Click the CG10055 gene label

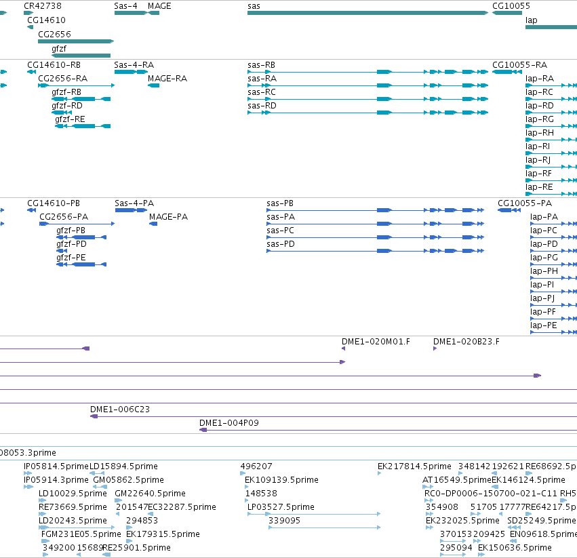511,6
